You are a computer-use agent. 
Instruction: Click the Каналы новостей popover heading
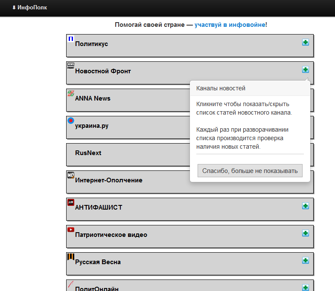click(x=221, y=88)
